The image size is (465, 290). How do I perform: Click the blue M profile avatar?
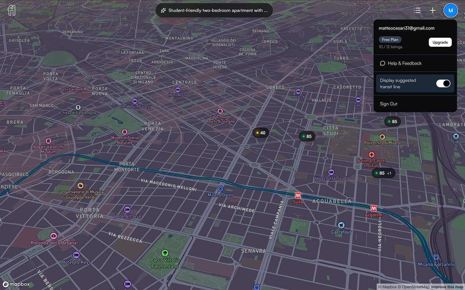[x=450, y=11]
